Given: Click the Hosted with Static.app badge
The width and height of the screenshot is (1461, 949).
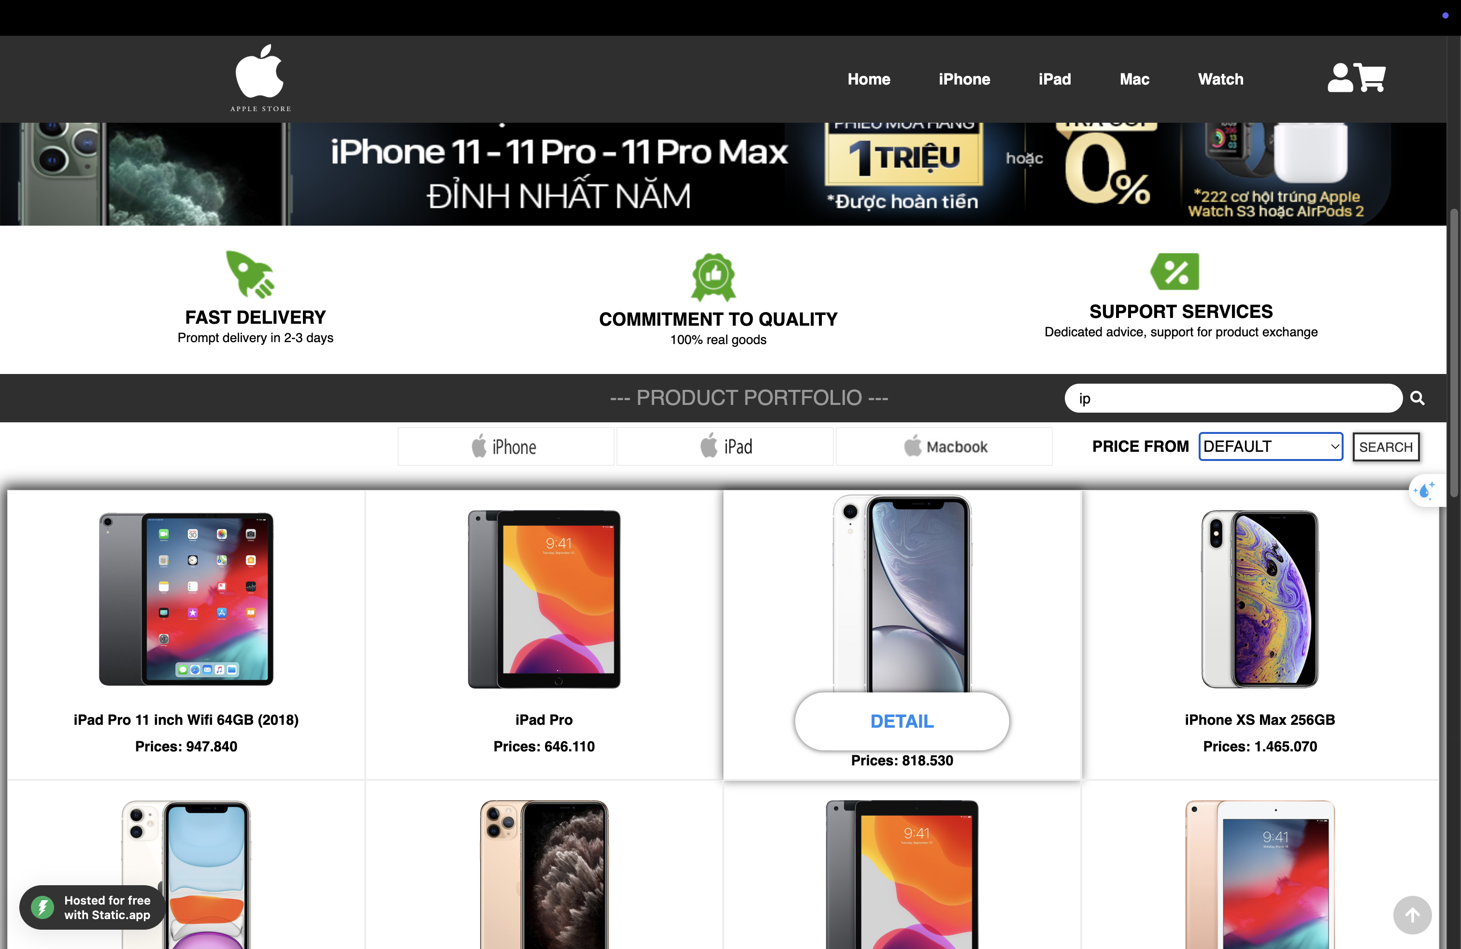Looking at the screenshot, I should click(92, 907).
